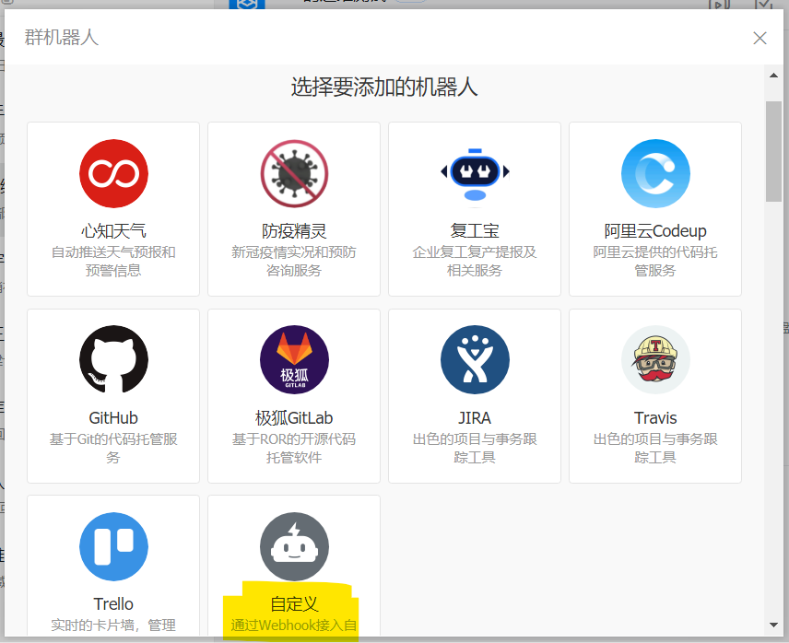This screenshot has width=789, height=643.
Task: Select the Trello board icon
Action: 113,546
